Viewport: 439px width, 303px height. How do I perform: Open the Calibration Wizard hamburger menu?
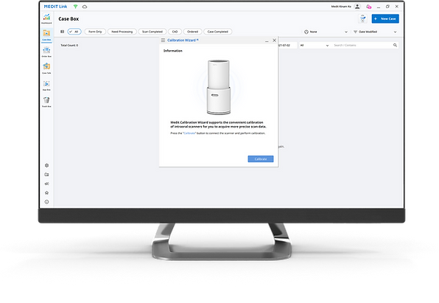point(163,41)
